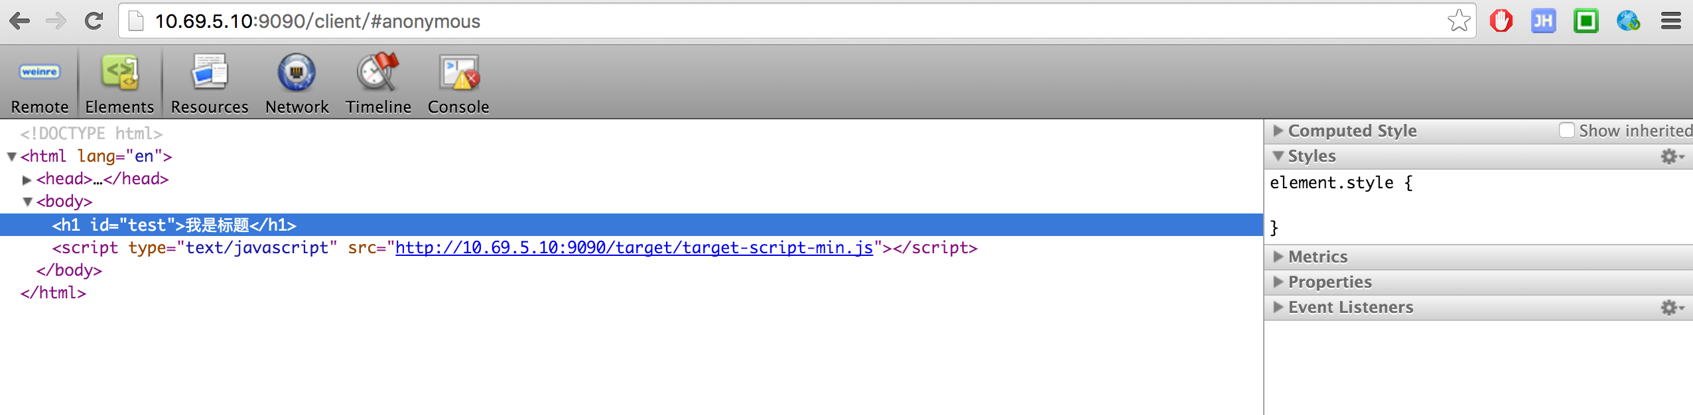Expand the Computed Style section
1693x415 pixels.
[1278, 131]
